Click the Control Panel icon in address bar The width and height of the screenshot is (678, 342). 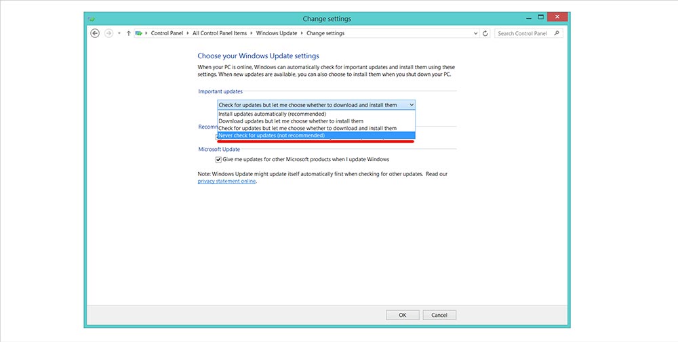point(138,33)
